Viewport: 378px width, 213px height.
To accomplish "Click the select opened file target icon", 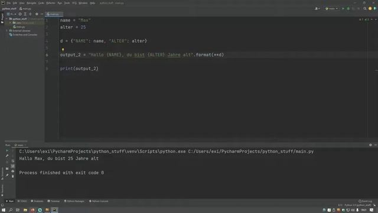I will pos(20,14).
